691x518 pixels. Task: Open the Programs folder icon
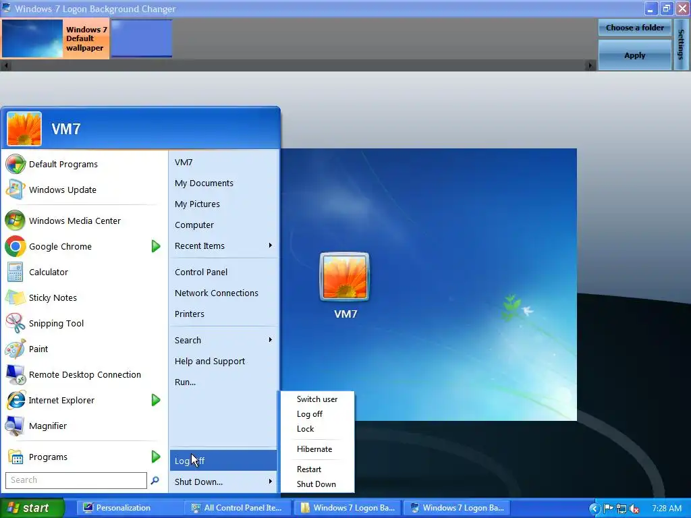[x=16, y=457]
